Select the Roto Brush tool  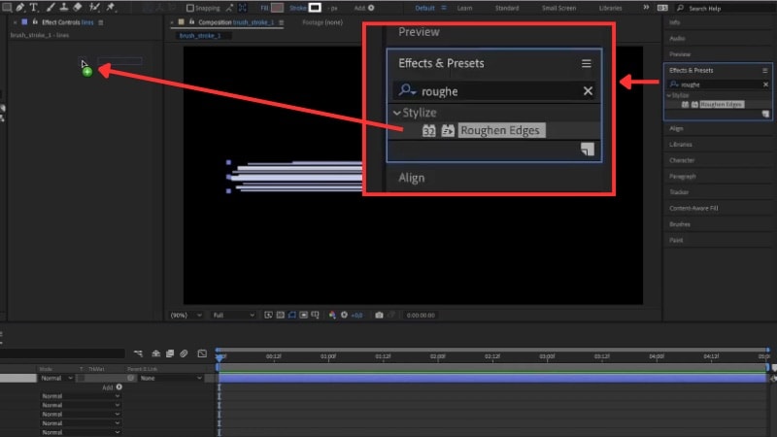tap(94, 8)
